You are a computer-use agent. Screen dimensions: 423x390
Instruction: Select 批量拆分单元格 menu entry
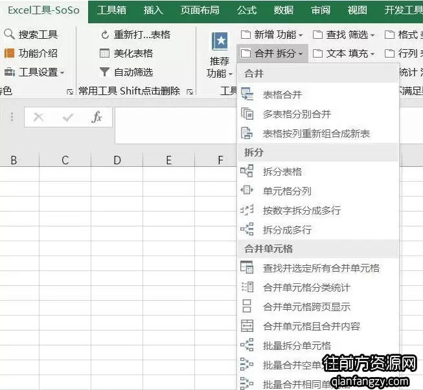tap(318, 345)
